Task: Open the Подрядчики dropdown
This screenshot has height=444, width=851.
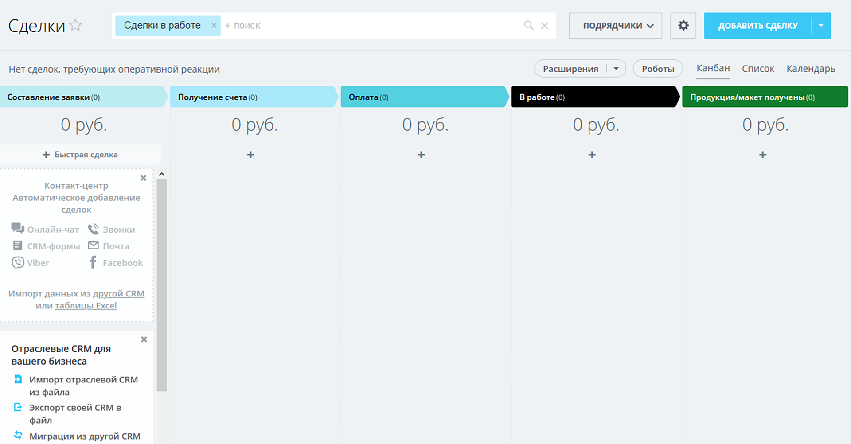Action: pyautogui.click(x=615, y=26)
